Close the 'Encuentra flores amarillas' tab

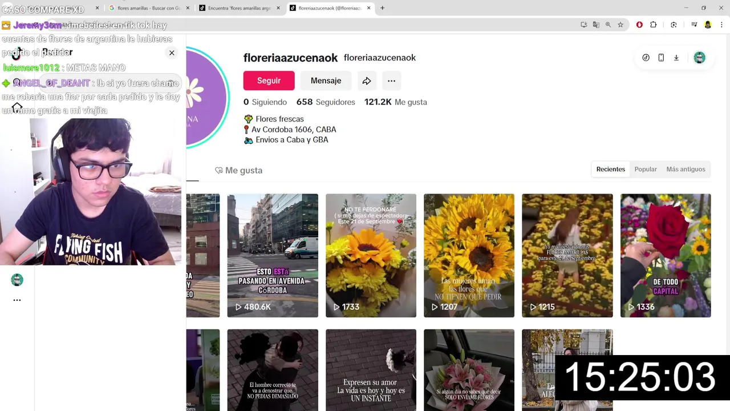[278, 8]
